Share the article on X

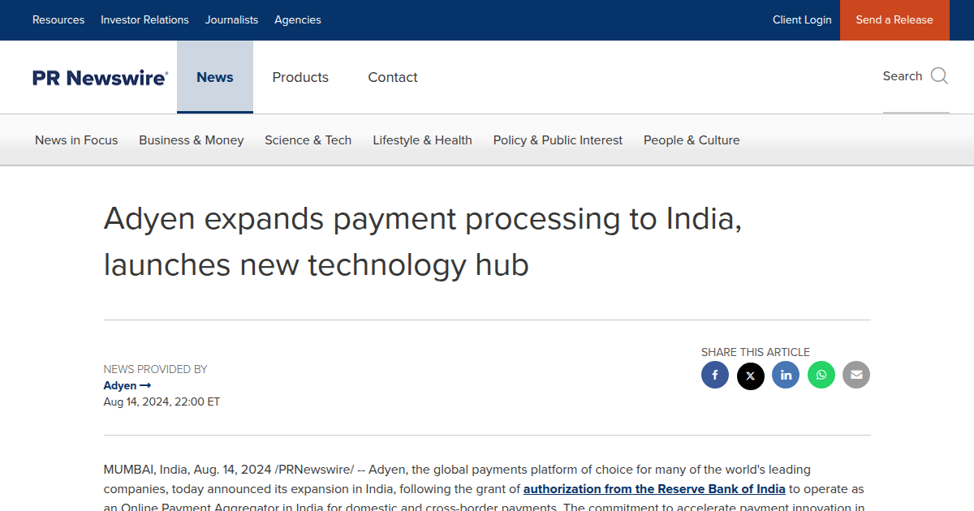(750, 375)
